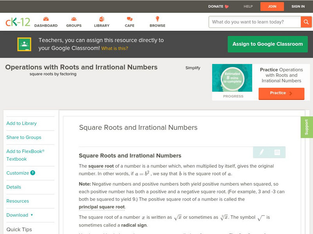Focus the 'What do you want to learn' search field
The width and height of the screenshot is (313, 234).
coord(255,22)
